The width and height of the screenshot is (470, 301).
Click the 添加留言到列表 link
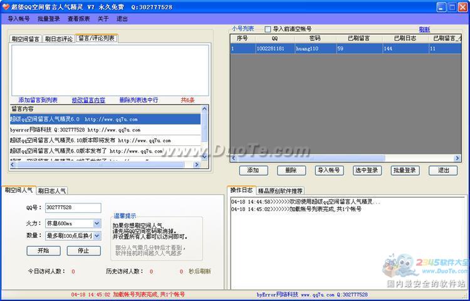(38, 100)
